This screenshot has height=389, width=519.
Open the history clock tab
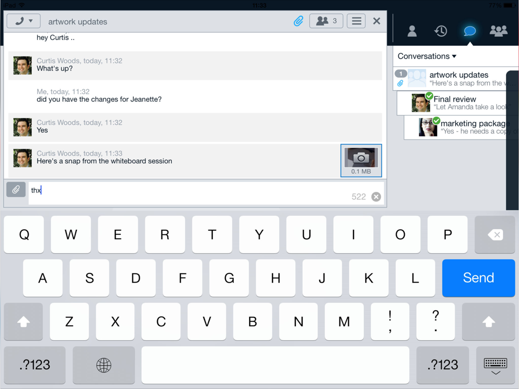tap(441, 31)
